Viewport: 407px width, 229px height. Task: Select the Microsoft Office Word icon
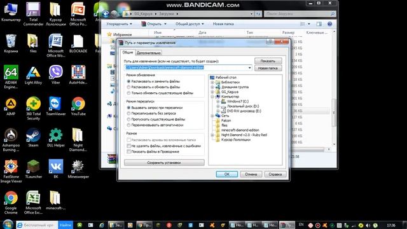pos(55,46)
